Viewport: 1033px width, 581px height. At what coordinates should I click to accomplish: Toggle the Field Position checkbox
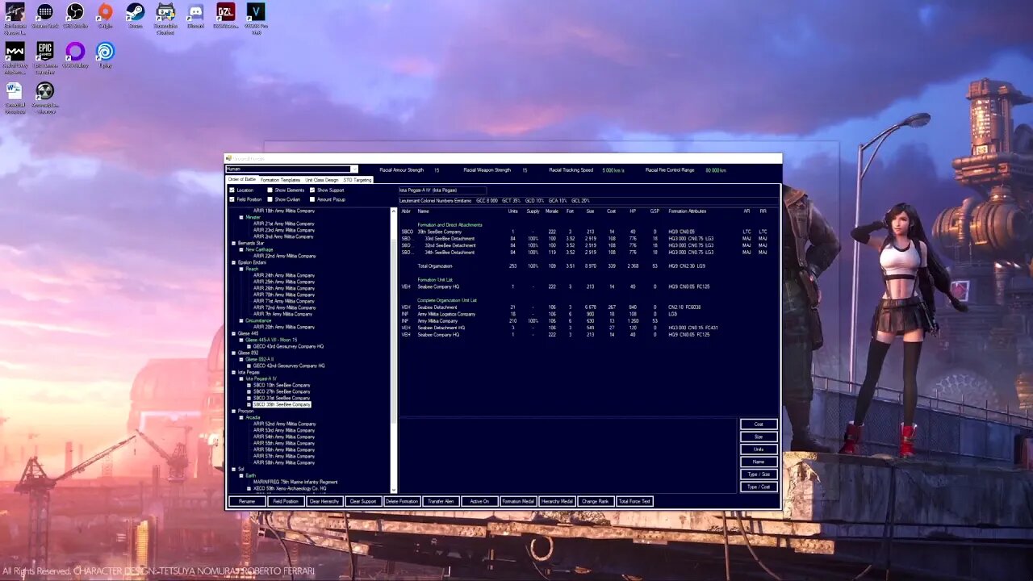click(x=232, y=199)
